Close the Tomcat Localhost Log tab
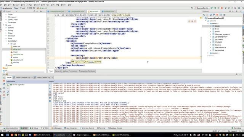Image resolution: width=244 pixels, height=137 pixels. [x=32, y=78]
